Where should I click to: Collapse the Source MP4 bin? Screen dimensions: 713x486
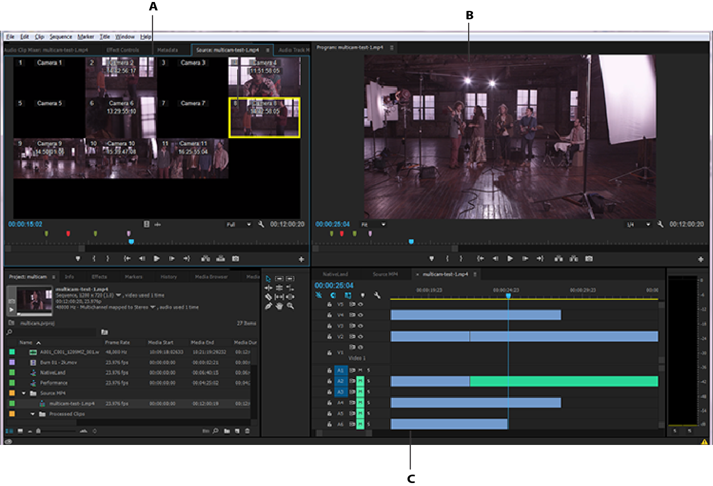[23, 393]
